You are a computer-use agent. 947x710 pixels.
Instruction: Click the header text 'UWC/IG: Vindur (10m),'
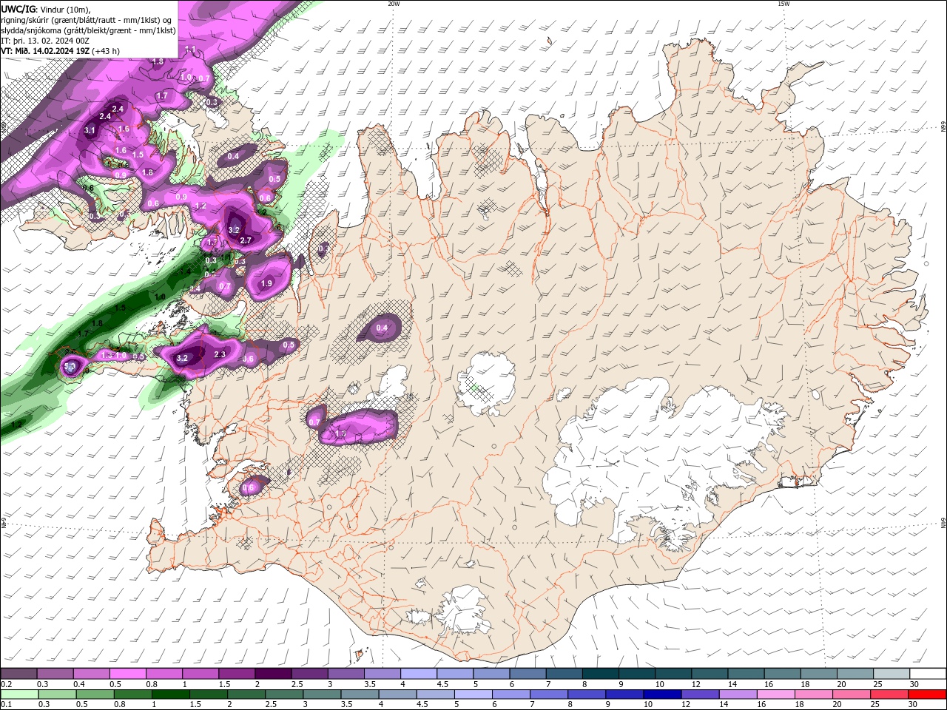46,9
